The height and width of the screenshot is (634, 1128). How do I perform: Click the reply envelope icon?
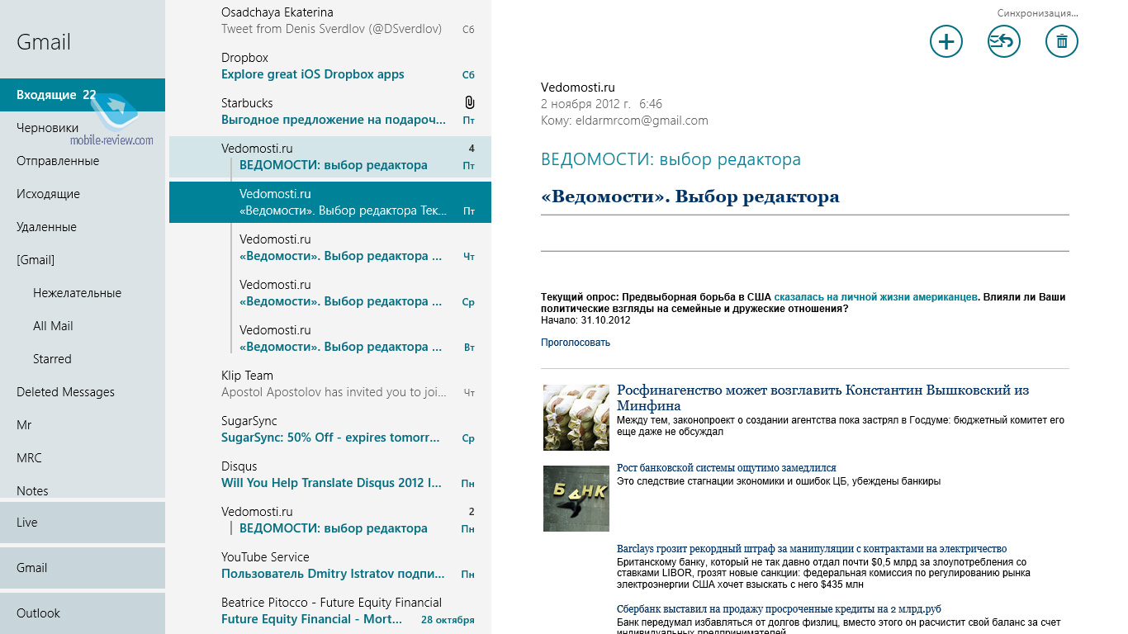(x=1004, y=41)
